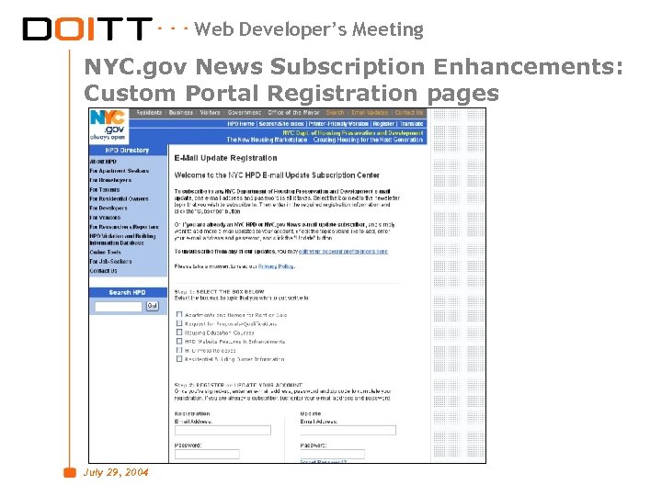Image resolution: width=662 pixels, height=496 pixels.
Task: Click edit your account preferences here link
Action: 343,252
